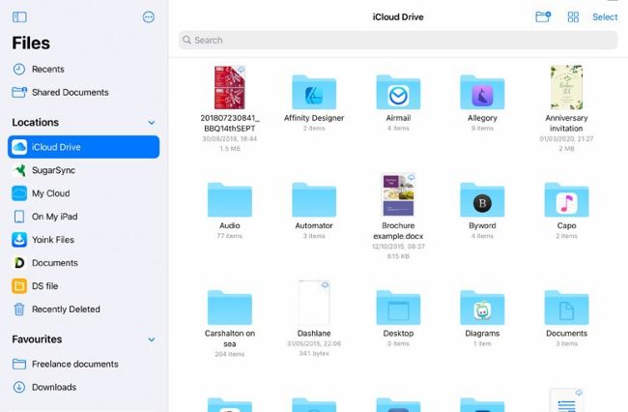
Task: Open Freelance documents favourite
Action: [x=74, y=364]
